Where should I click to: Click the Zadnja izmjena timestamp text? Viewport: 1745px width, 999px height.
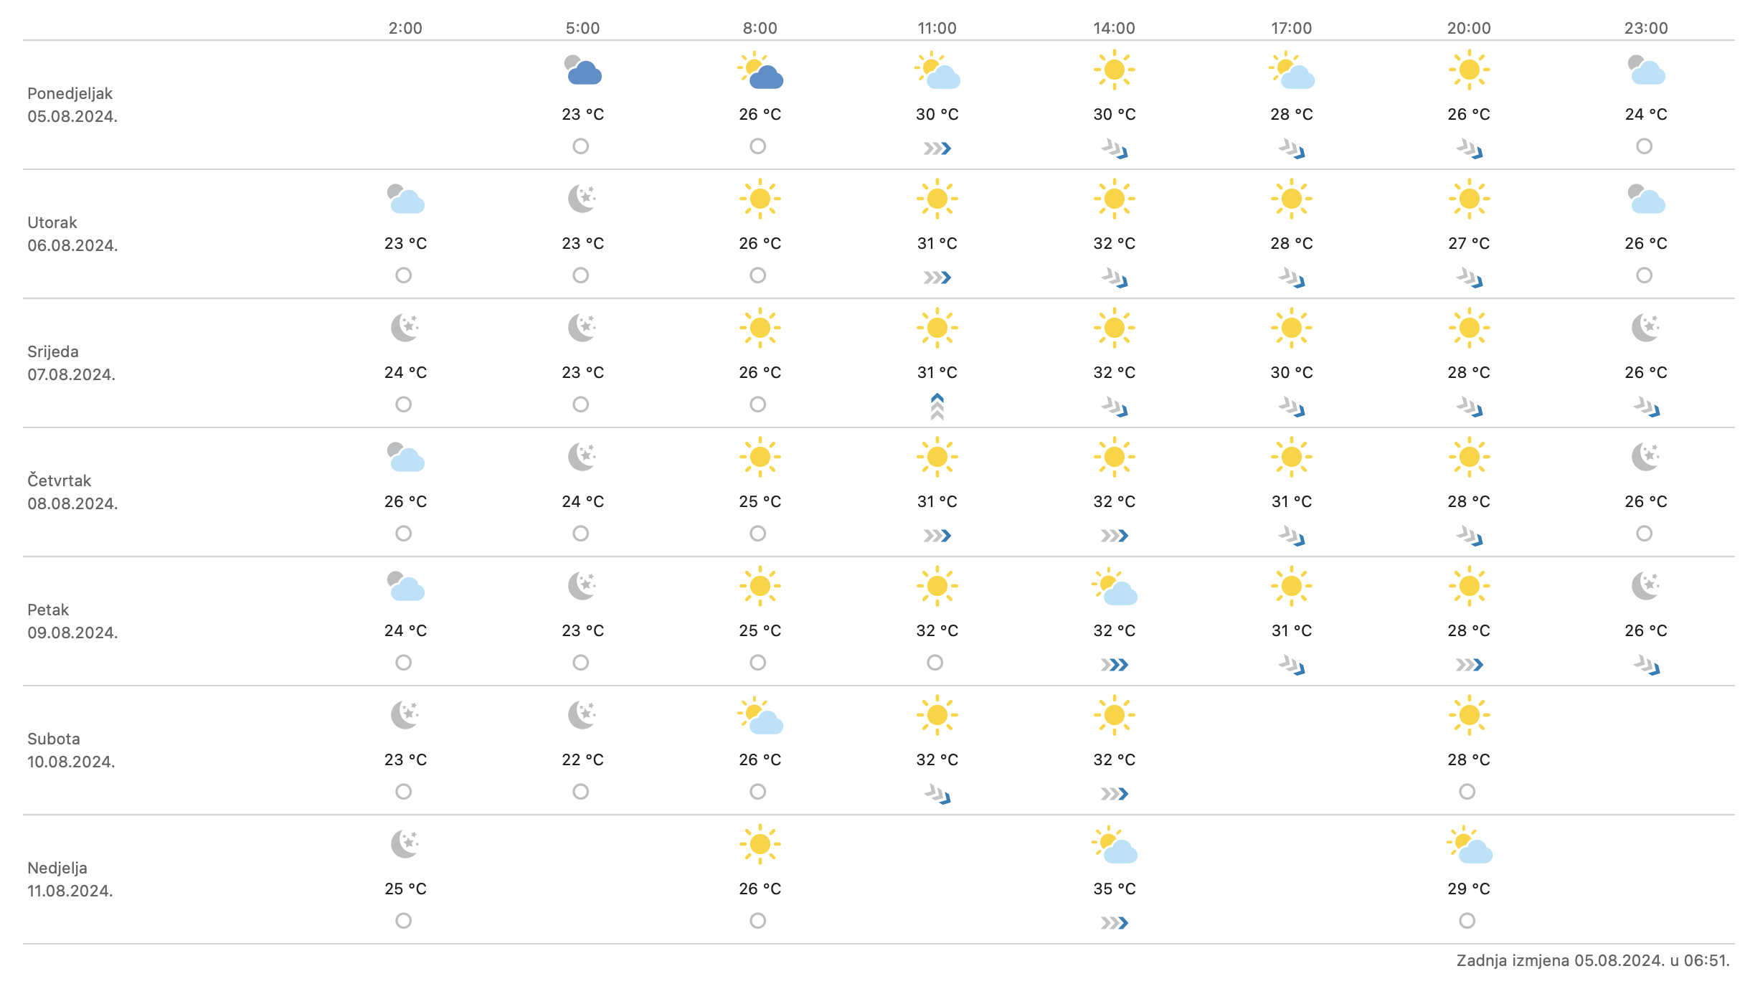[1592, 960]
